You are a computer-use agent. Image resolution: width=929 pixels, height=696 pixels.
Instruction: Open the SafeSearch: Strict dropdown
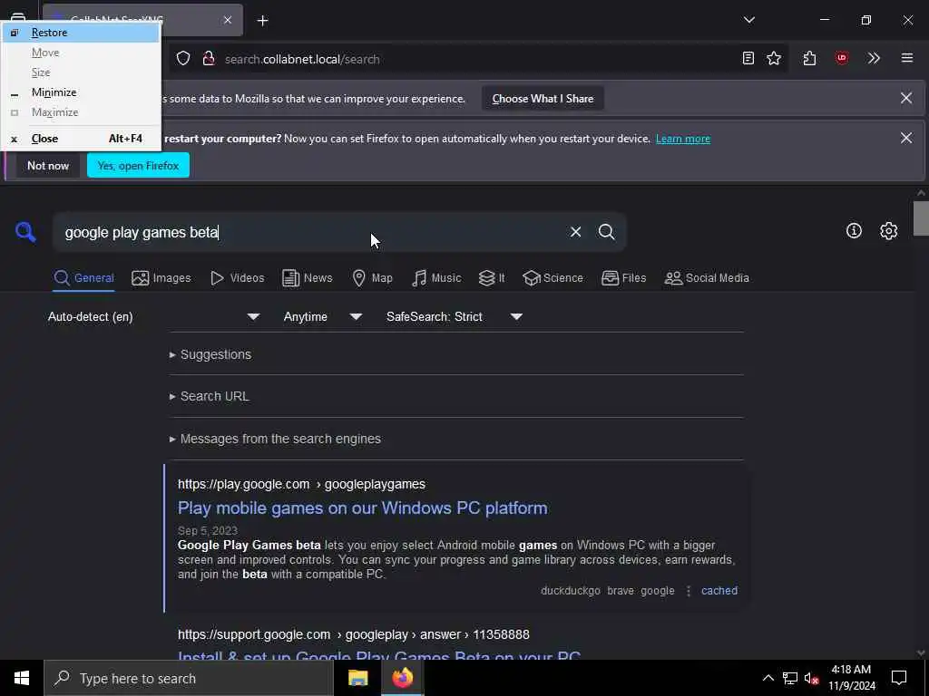(455, 317)
